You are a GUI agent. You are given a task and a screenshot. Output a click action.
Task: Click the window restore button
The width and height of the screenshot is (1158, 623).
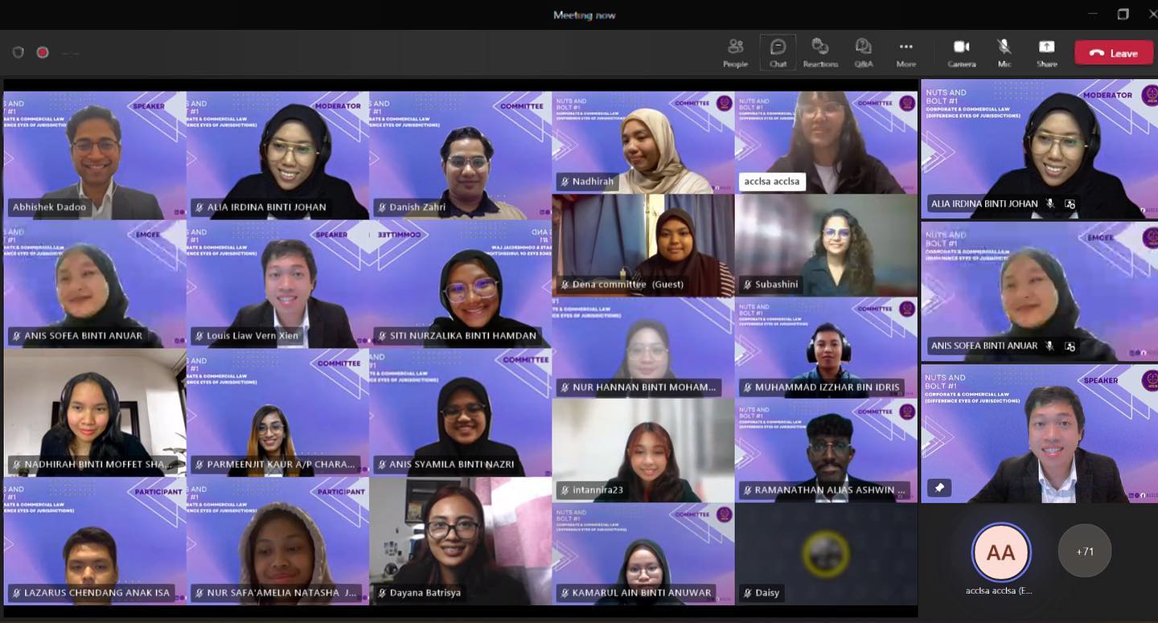click(x=1123, y=14)
